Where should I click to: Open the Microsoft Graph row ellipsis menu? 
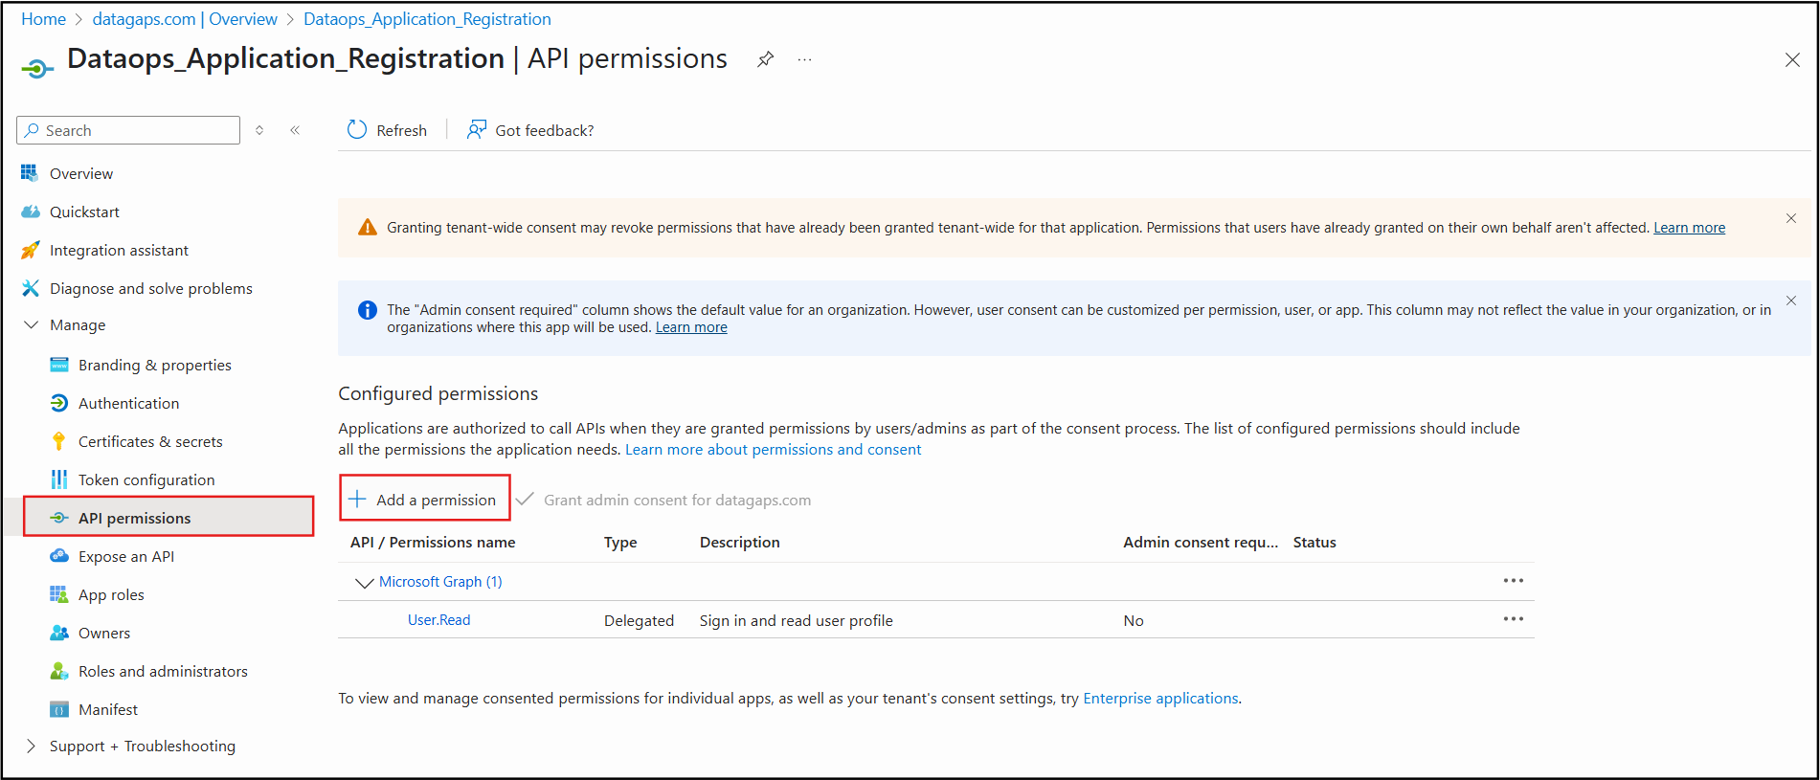pos(1513,581)
